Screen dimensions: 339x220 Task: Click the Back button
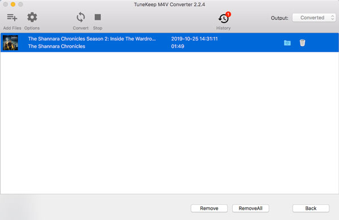tap(311, 208)
